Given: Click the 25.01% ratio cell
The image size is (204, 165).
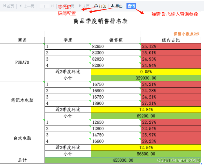Looking at the screenshot, I should pos(171,53).
